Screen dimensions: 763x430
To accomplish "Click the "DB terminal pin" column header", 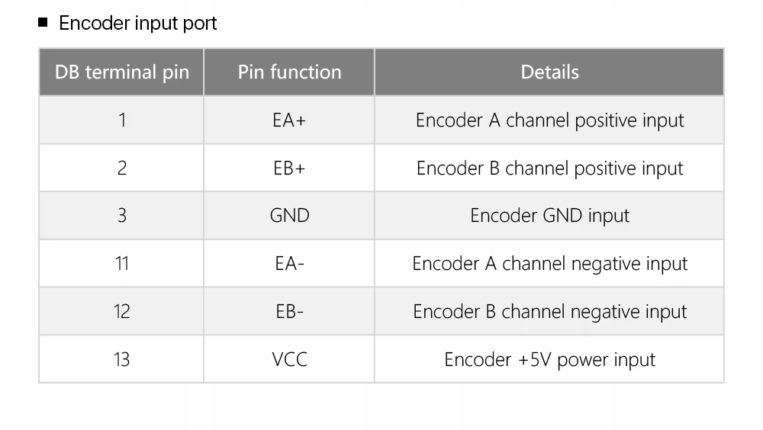I will click(x=122, y=72).
